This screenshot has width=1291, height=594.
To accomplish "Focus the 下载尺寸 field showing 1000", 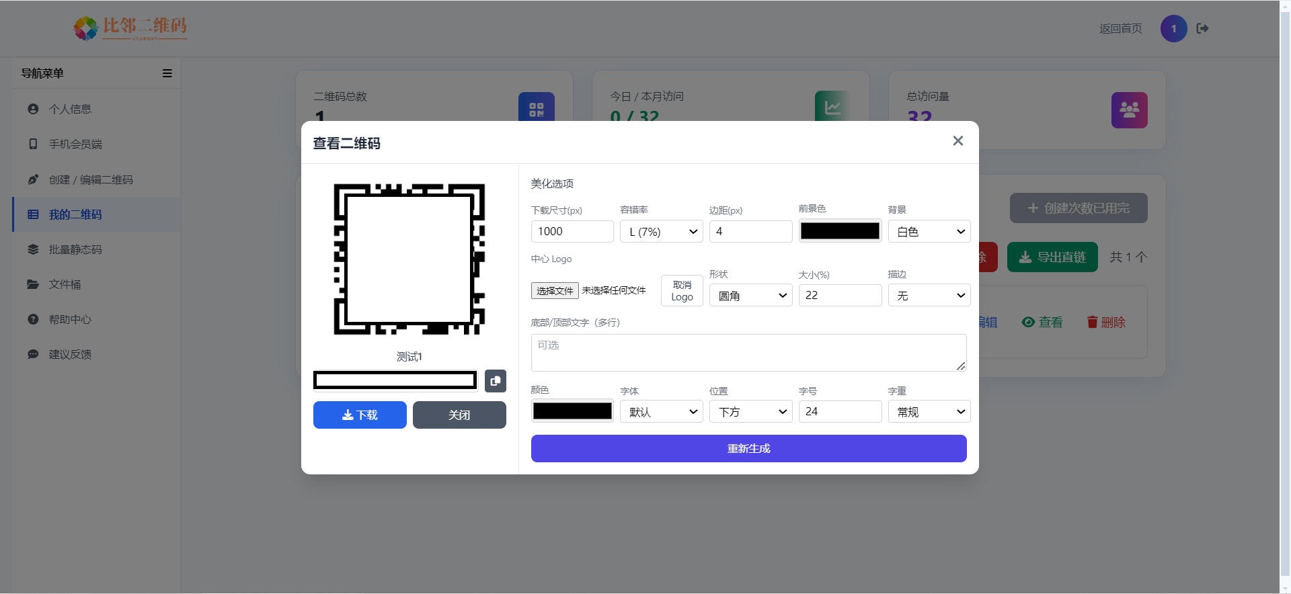I will coord(572,231).
